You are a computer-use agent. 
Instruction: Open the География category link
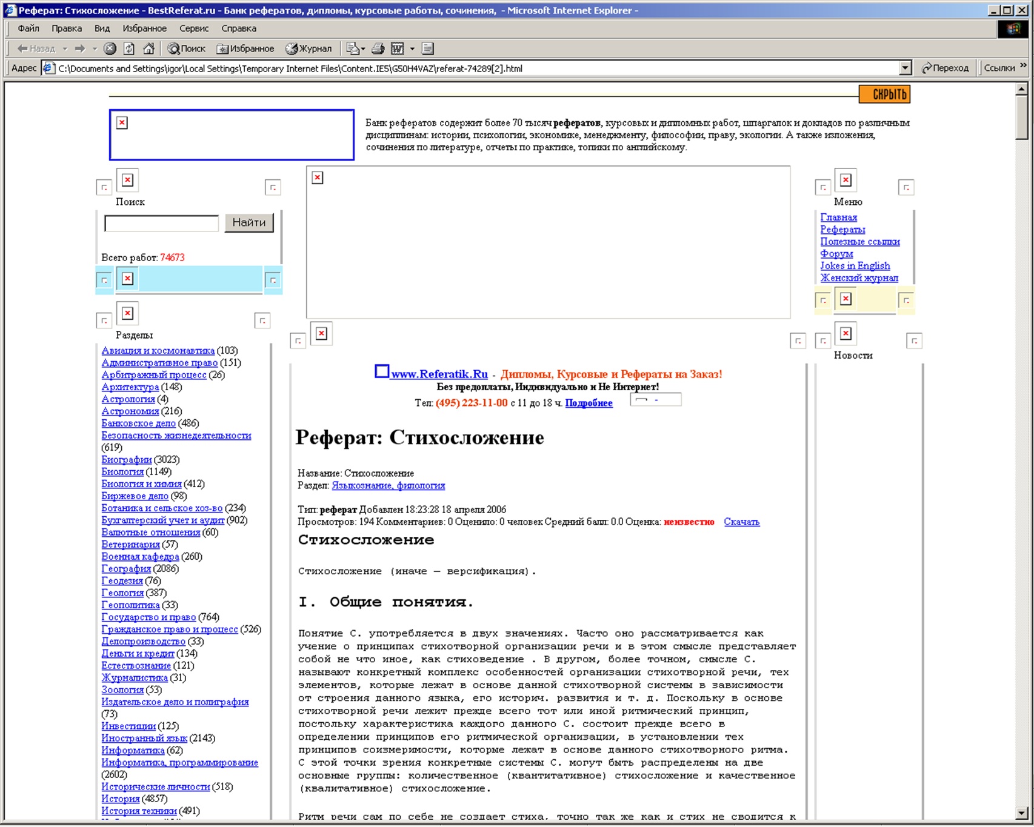(x=125, y=568)
